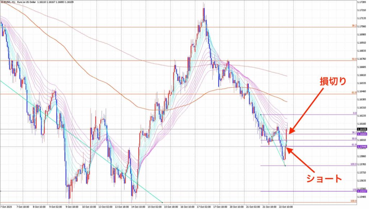Click the 1.16064 price tag on axis
This screenshot has width=369, height=209.
pos(362,134)
